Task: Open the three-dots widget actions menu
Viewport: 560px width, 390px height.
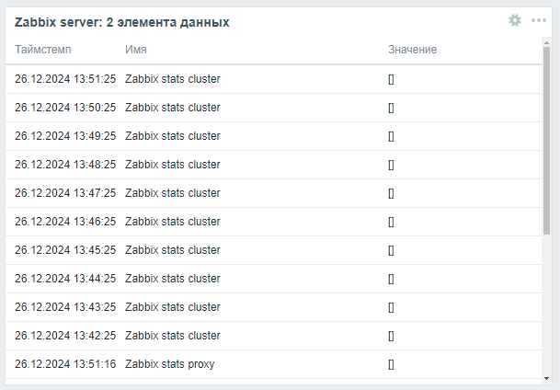Action: [x=539, y=20]
